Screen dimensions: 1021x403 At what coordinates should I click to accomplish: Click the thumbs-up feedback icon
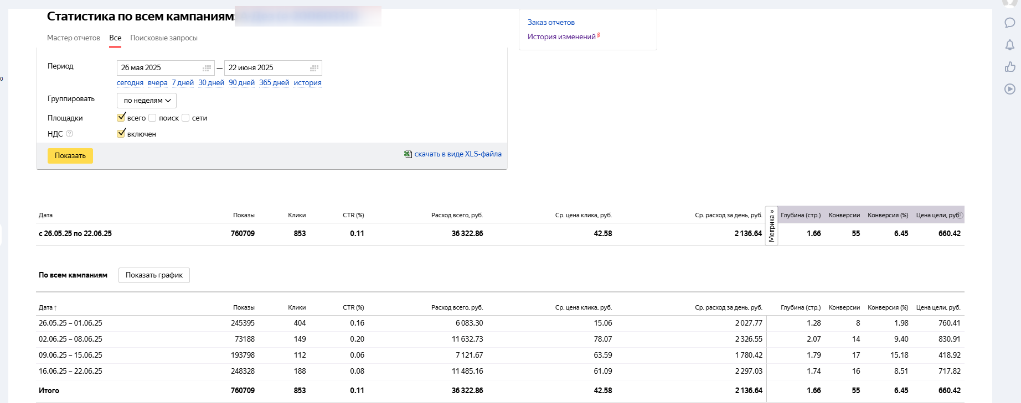pyautogui.click(x=1010, y=67)
